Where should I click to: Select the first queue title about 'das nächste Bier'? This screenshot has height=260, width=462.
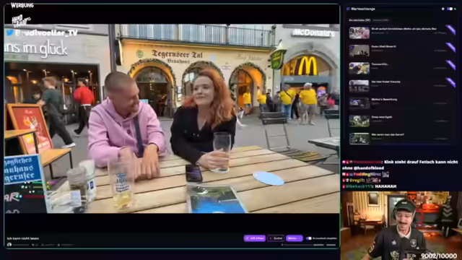pyautogui.click(x=404, y=29)
